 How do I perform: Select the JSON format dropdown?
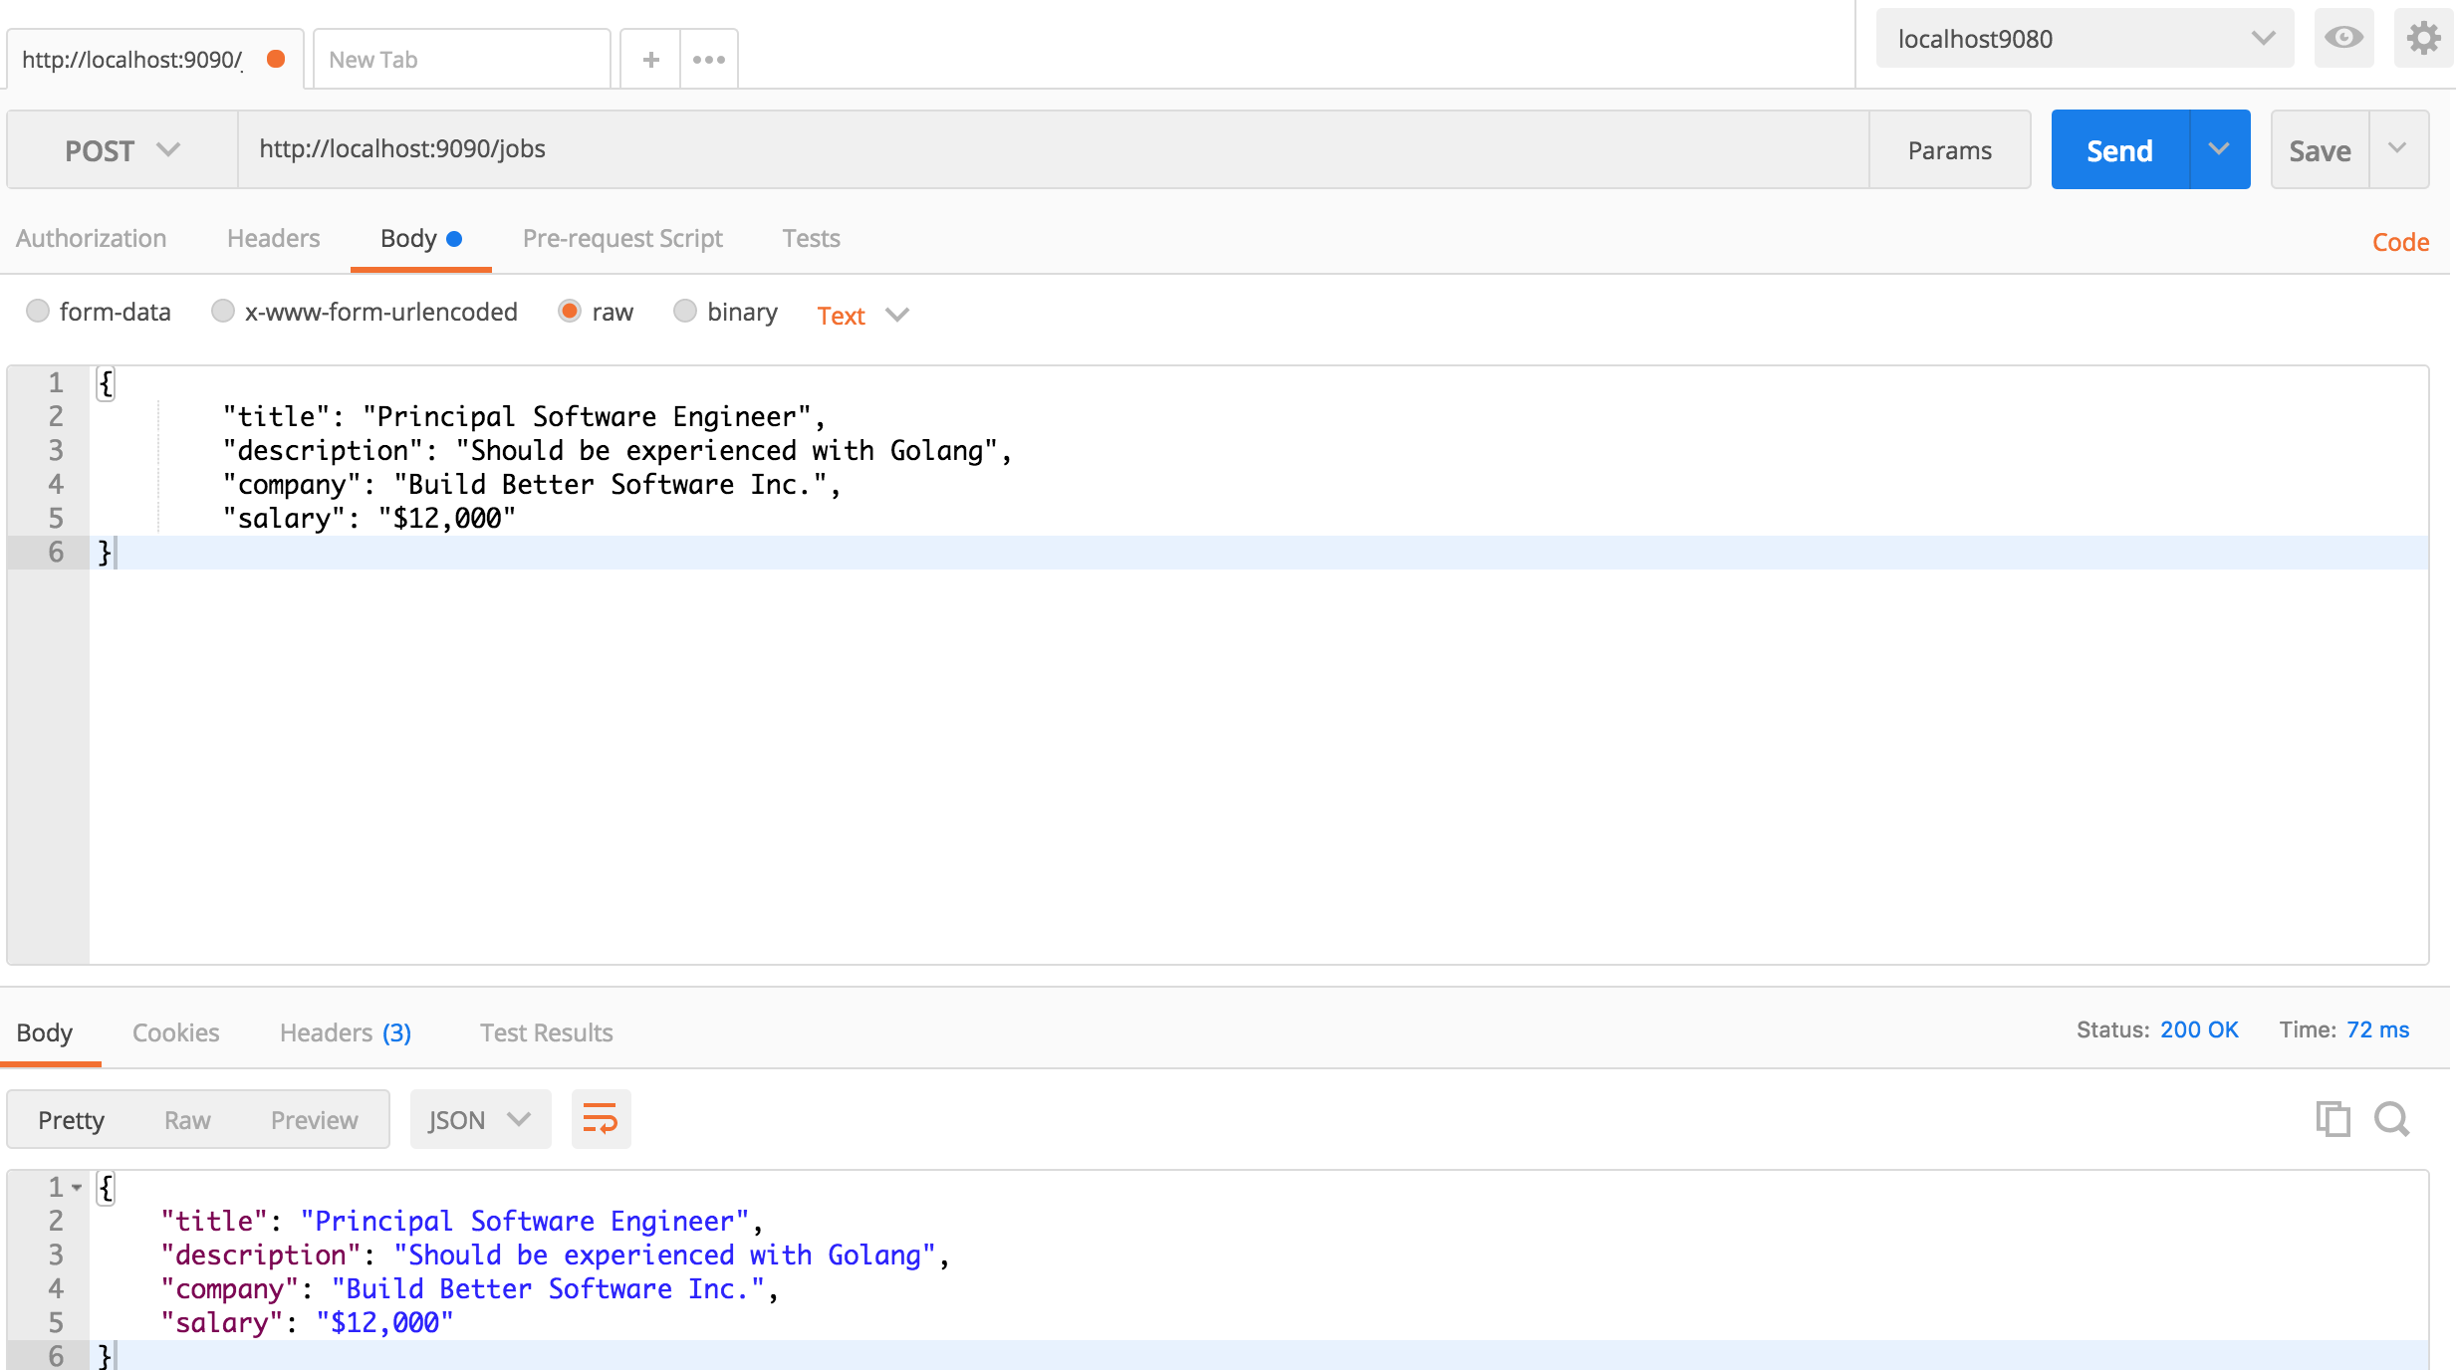(476, 1119)
